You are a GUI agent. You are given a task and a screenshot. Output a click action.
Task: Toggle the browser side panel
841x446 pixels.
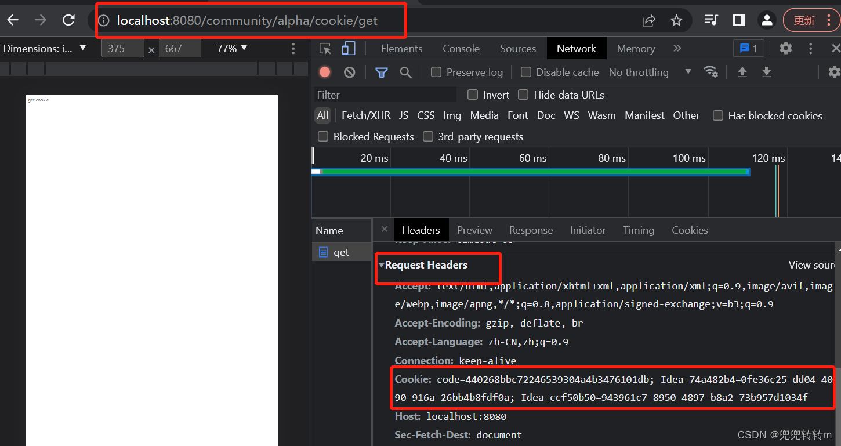pyautogui.click(x=739, y=20)
